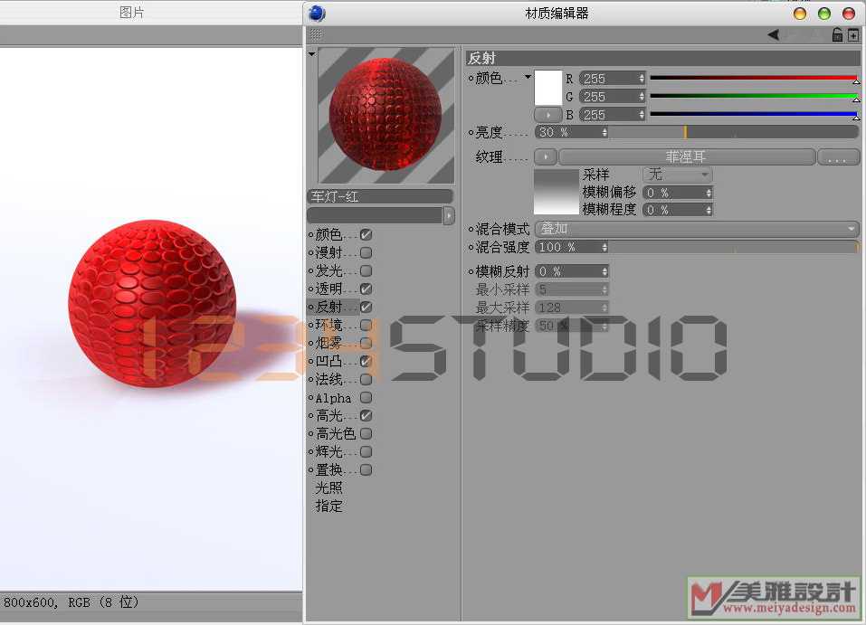
Task: Disable the 透明 (Transparency) channel checkbox
Action: [366, 289]
